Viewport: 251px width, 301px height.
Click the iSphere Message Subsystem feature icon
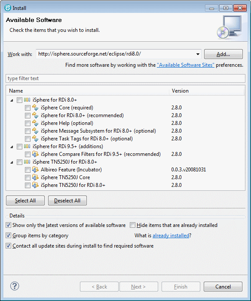(35, 131)
